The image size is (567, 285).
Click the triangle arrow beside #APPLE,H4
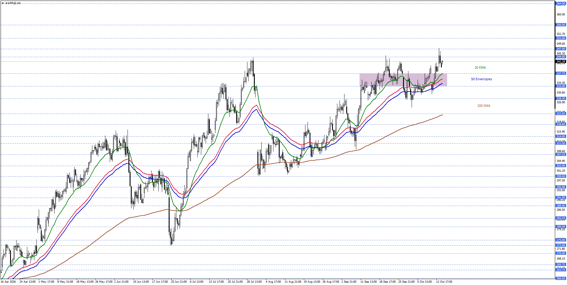point(3,3)
